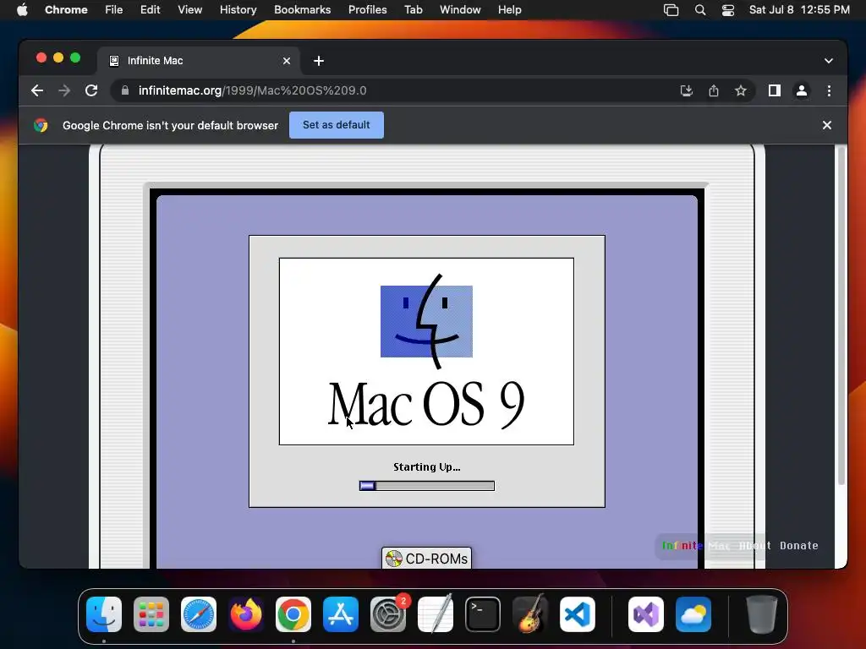Open Visual Studio Code from the Dock
Viewport: 866px width, 649px height.
click(x=578, y=614)
